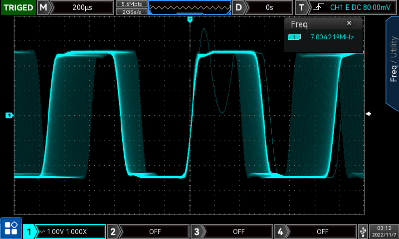This screenshot has height=239, width=399.
Task: Click the waveform overview thumbnail in top bar
Action: click(x=190, y=7)
